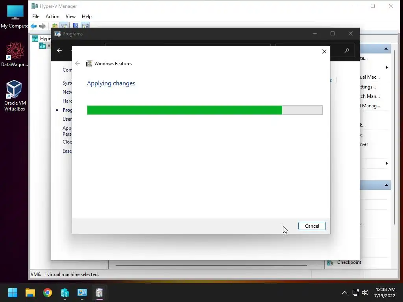This screenshot has height=302, width=403.
Task: Click the Programs window title icon
Action: click(x=57, y=34)
